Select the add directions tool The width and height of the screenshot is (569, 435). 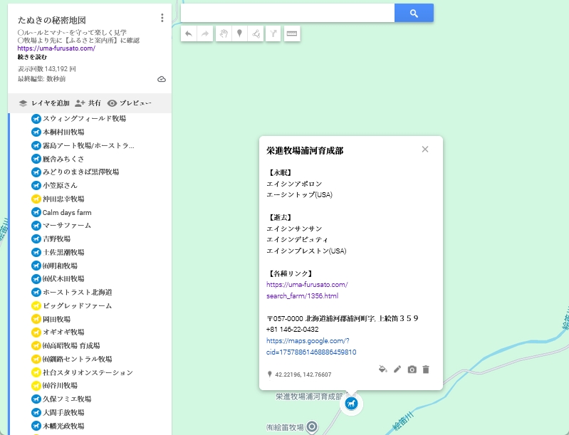(x=273, y=33)
